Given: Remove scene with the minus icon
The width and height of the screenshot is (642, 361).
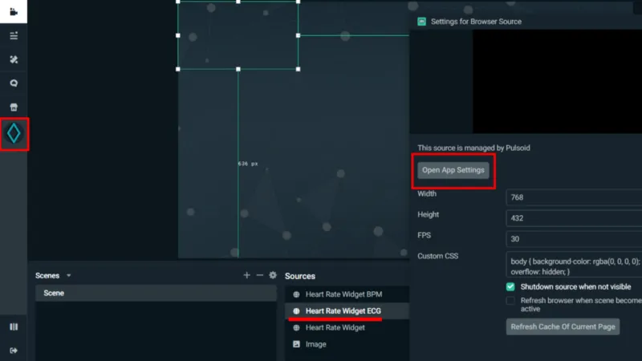Looking at the screenshot, I should coord(259,275).
